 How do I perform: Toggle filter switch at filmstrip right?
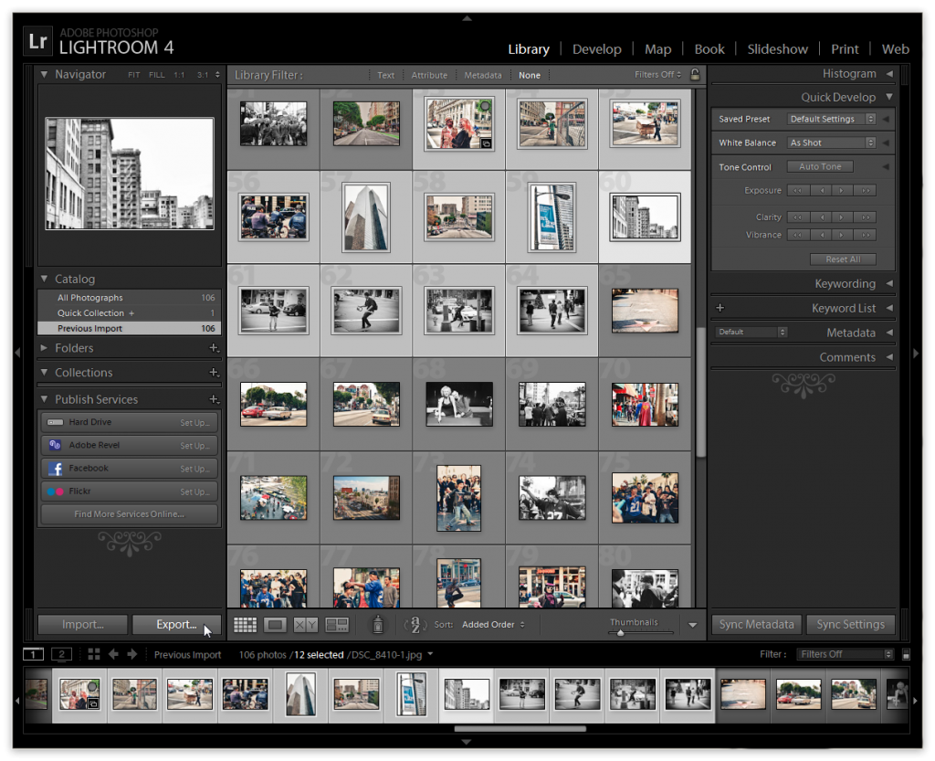(906, 654)
